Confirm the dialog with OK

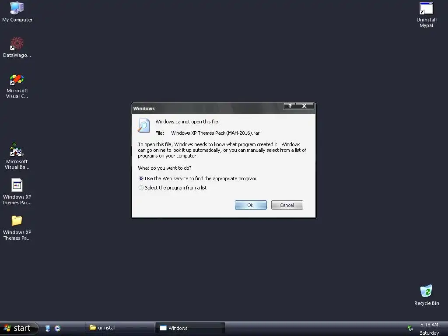click(x=251, y=205)
